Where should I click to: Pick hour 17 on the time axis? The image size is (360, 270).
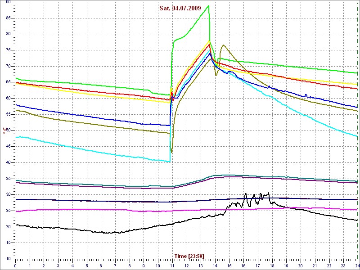click(258, 266)
